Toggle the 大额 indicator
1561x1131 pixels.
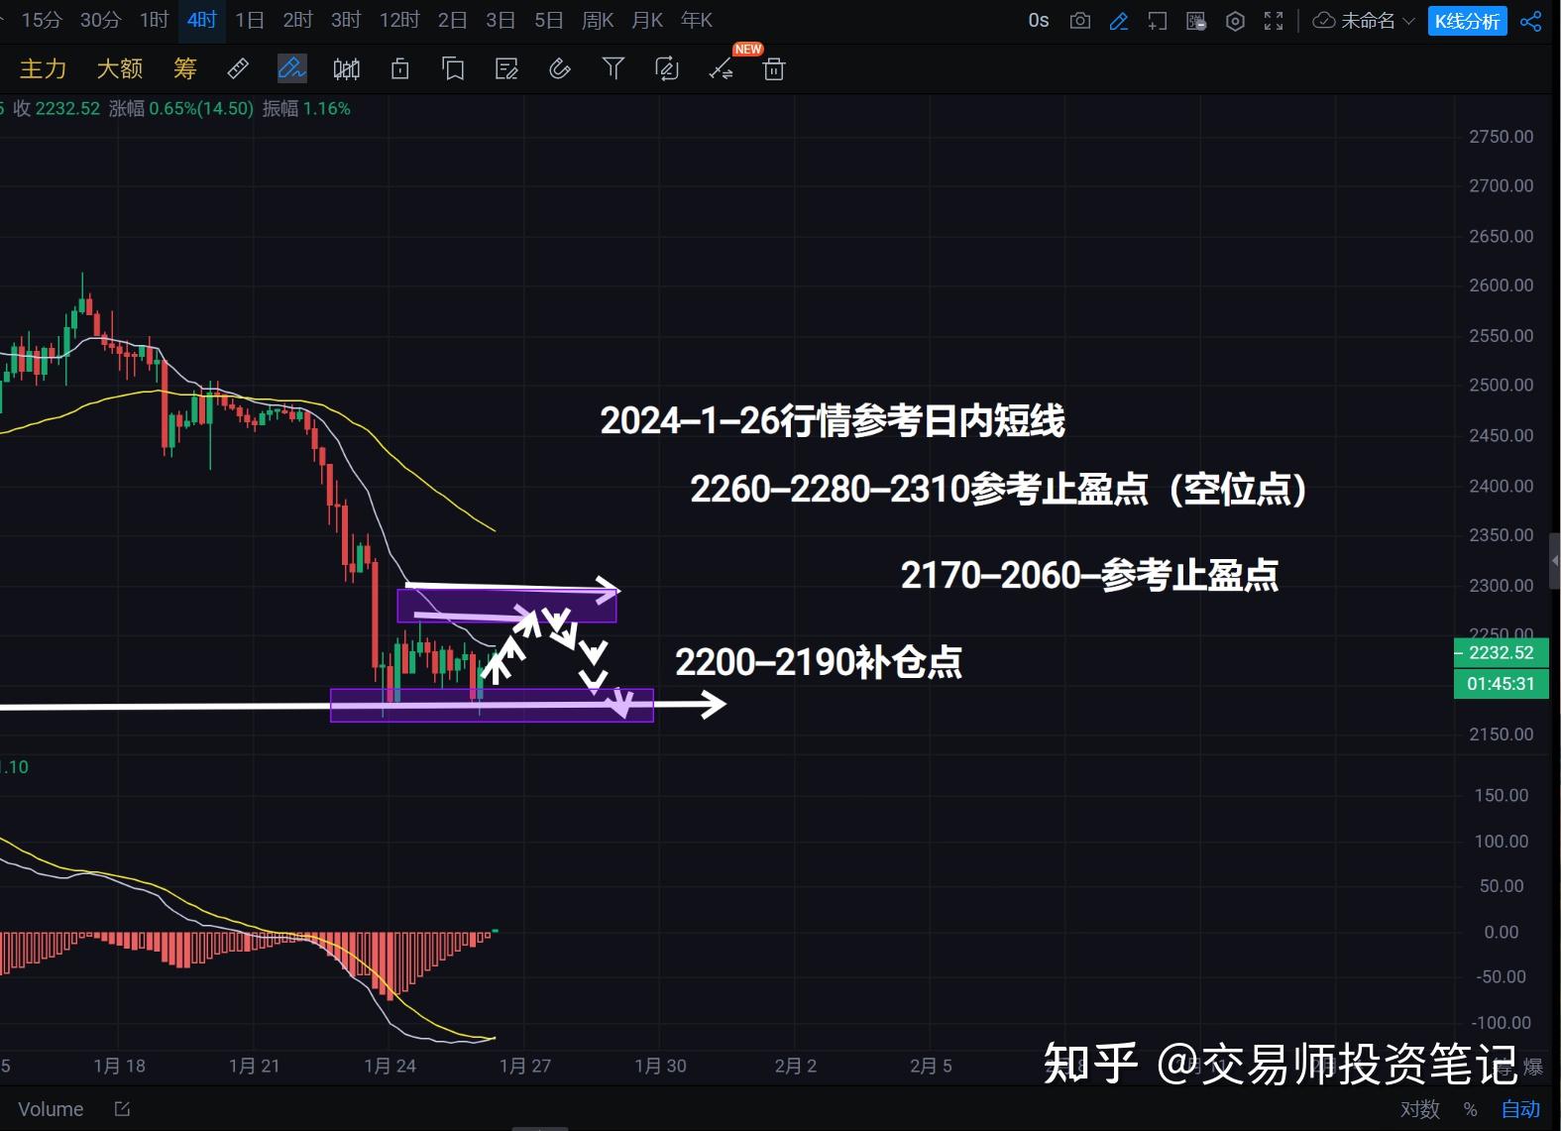120,68
